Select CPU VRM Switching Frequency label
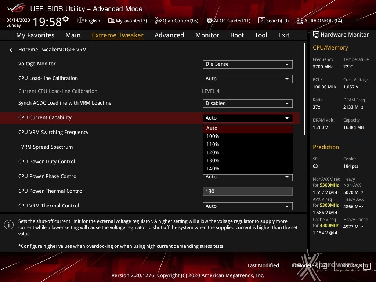 (x=54, y=132)
